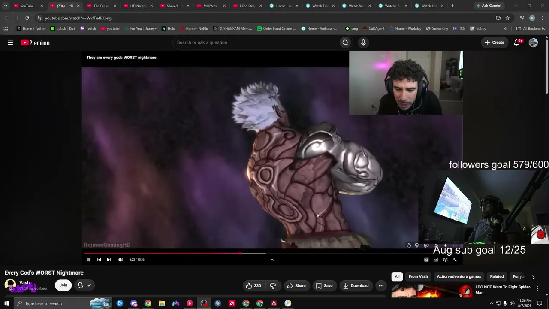Mute the '(796)' tab using its speaker icon
This screenshot has height=309, width=549.
71,6
